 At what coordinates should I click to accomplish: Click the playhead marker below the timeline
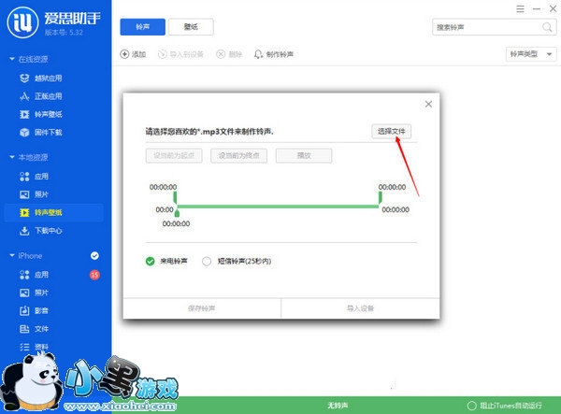177,213
